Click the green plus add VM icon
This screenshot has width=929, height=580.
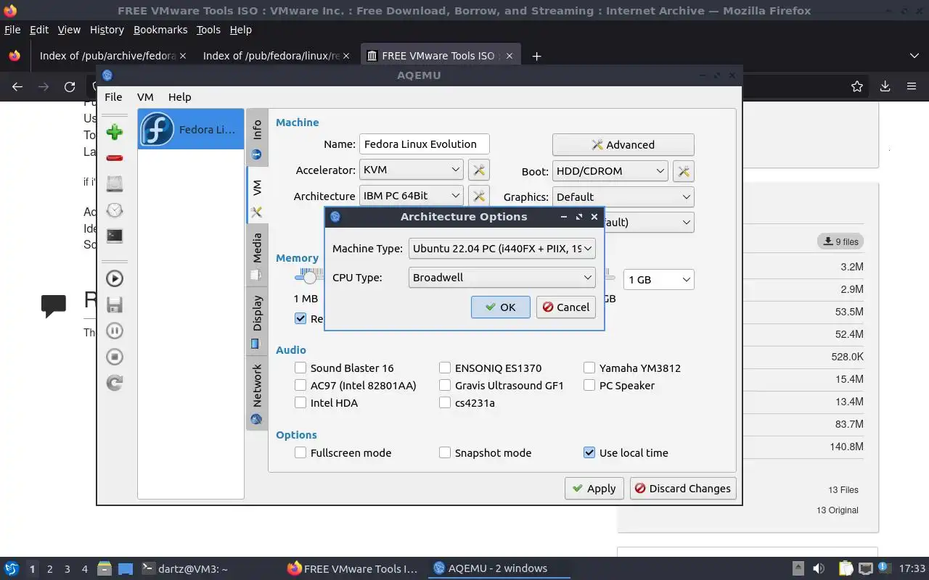[x=115, y=132]
